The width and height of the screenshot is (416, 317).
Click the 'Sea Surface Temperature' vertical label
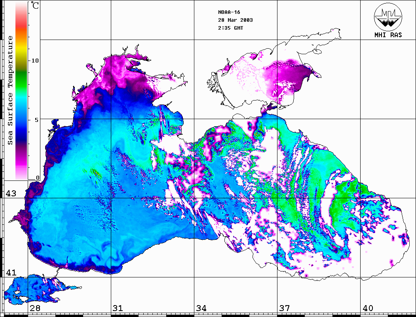10,91
